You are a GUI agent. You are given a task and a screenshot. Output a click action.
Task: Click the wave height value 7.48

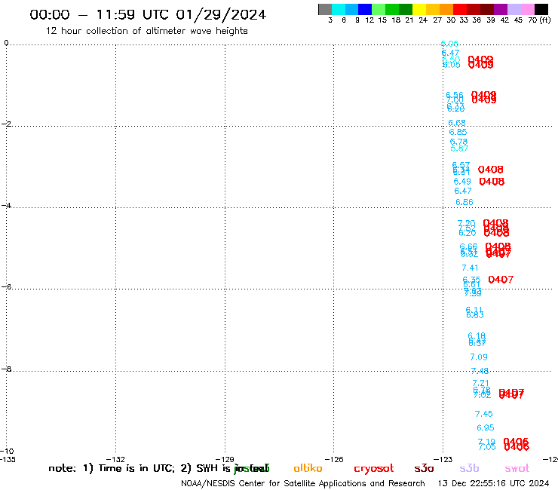(x=480, y=371)
